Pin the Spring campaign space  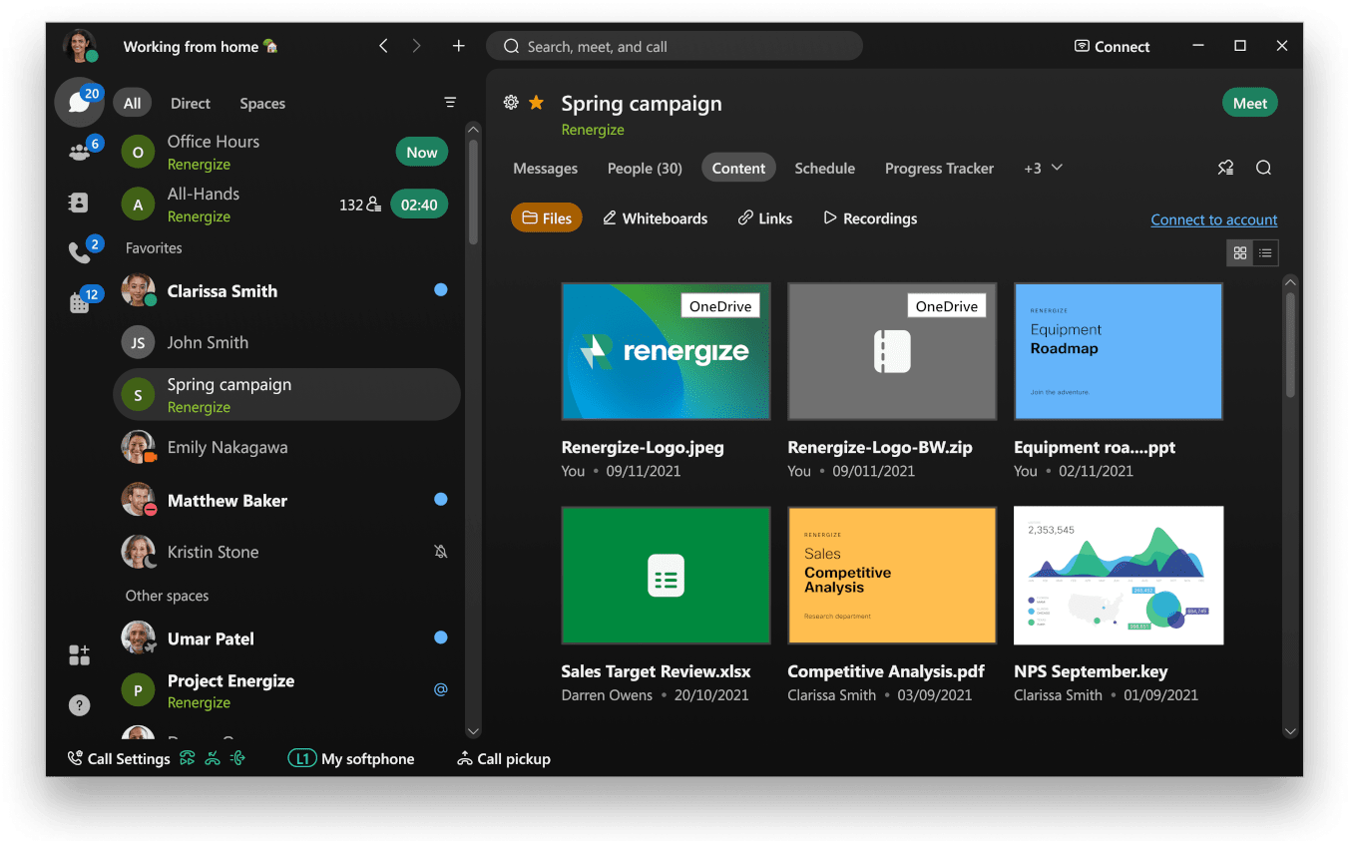tap(1225, 168)
